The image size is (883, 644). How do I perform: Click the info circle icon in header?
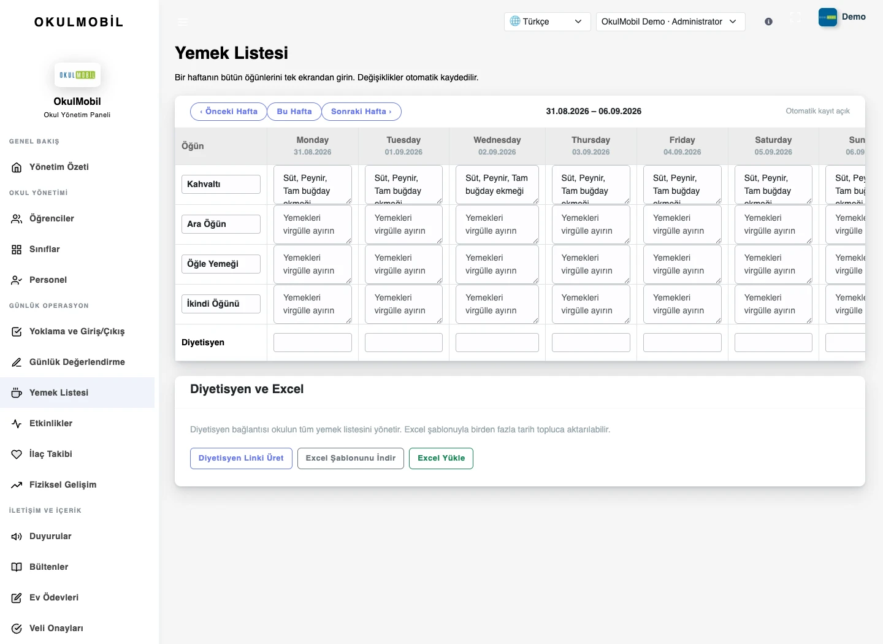768,21
